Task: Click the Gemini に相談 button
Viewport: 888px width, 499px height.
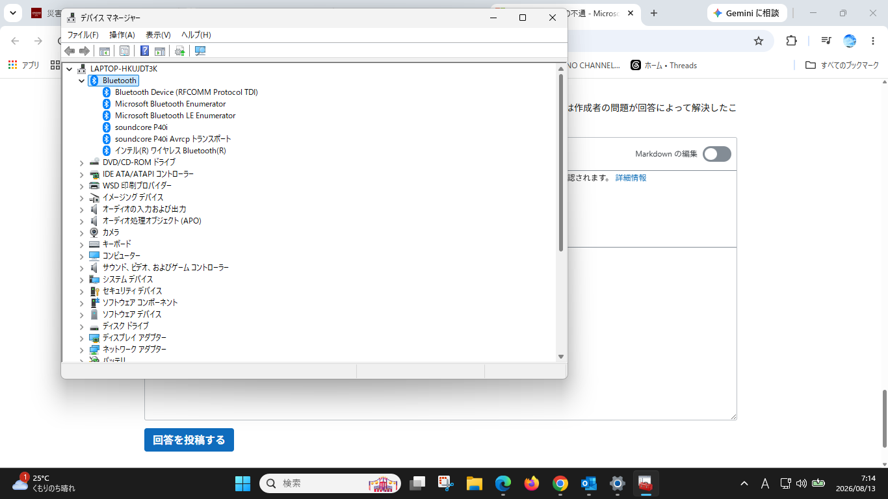Action: click(747, 13)
